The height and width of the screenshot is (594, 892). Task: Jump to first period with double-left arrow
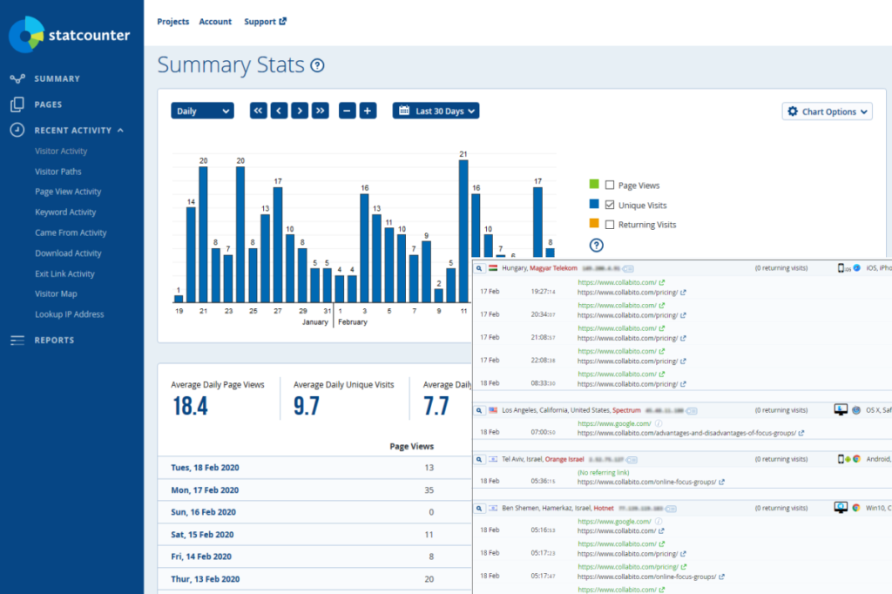(259, 111)
